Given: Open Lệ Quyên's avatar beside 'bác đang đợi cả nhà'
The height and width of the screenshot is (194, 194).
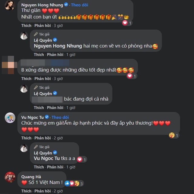Looking at the screenshot, I should pos(24,89).
